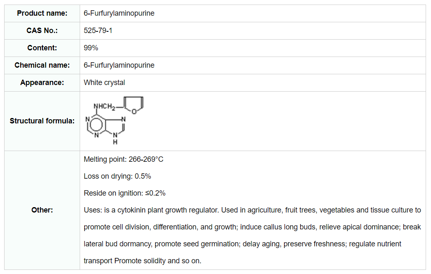Click the "transport Promote solidity" final text line

(x=142, y=261)
